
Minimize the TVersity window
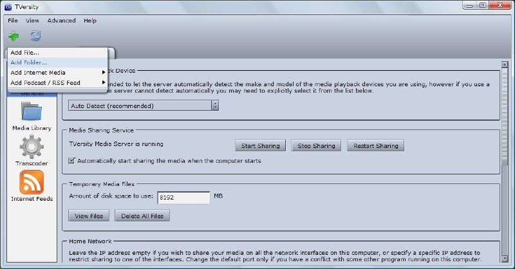tap(470, 5)
